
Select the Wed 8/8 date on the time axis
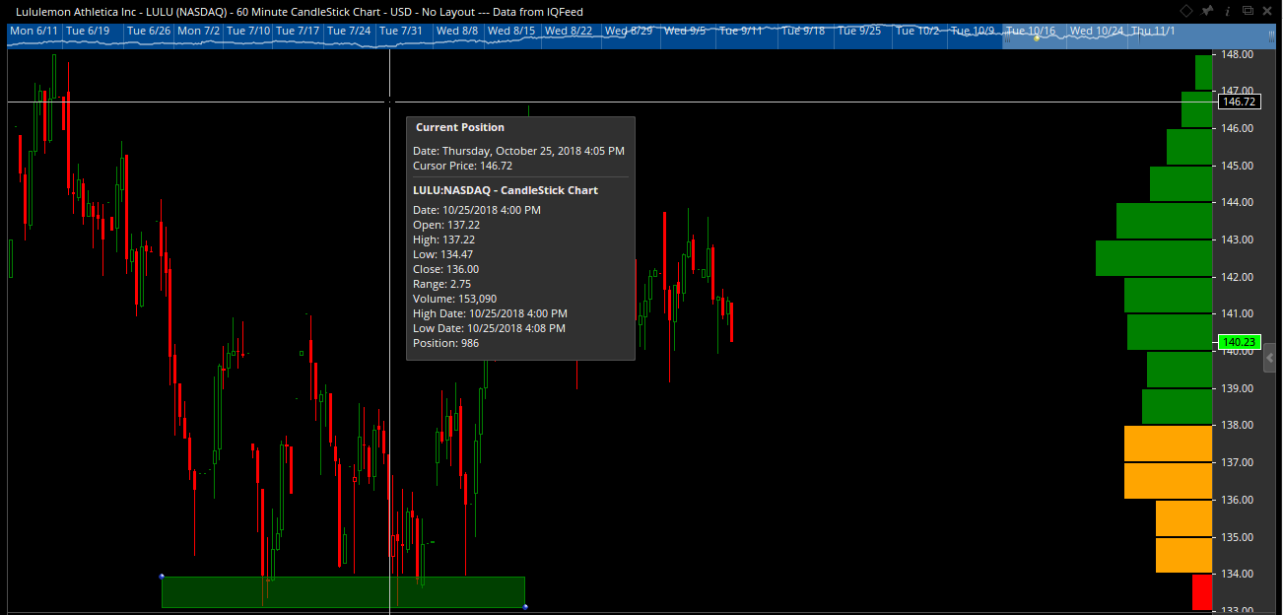click(x=457, y=31)
